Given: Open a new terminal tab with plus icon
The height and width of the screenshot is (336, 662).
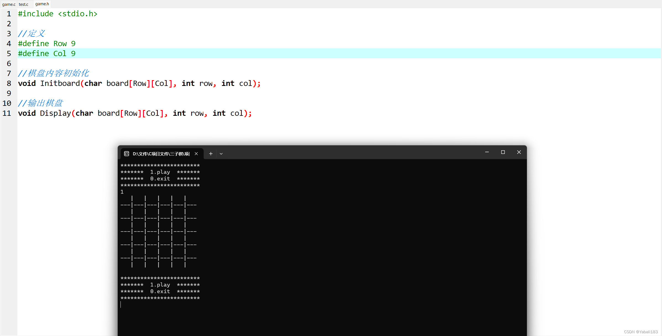Looking at the screenshot, I should coord(211,154).
